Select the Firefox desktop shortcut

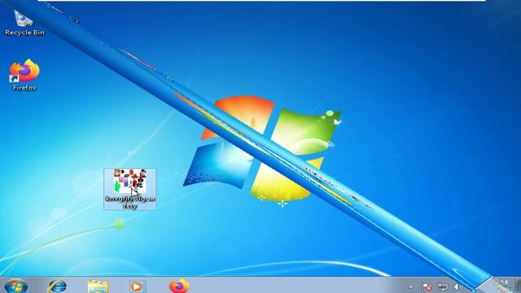pos(24,75)
